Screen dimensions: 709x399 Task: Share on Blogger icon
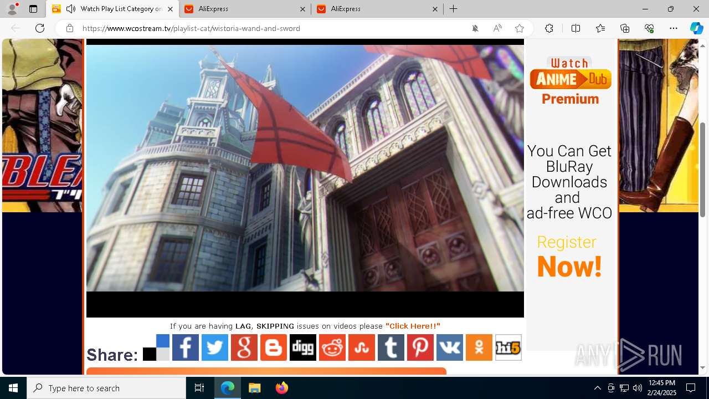coord(274,347)
